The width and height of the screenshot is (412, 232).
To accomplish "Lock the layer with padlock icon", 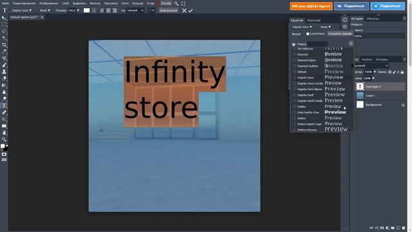I will [402, 72].
